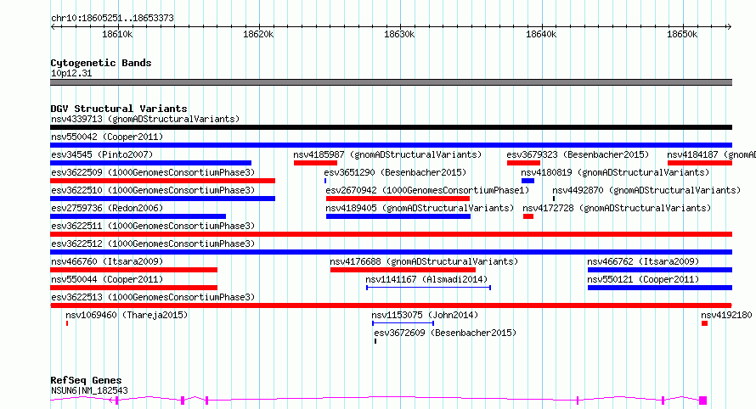The height and width of the screenshot is (409, 756).
Task: Click the red bar under esv3679323
Action: (x=523, y=163)
